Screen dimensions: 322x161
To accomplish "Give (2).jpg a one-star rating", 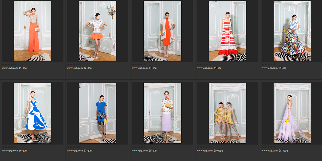I will coord(68,64).
